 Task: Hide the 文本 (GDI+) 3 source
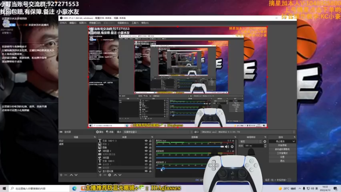(x=146, y=141)
